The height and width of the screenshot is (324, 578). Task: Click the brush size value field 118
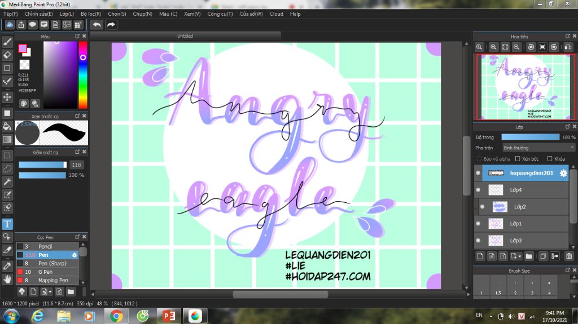point(76,165)
